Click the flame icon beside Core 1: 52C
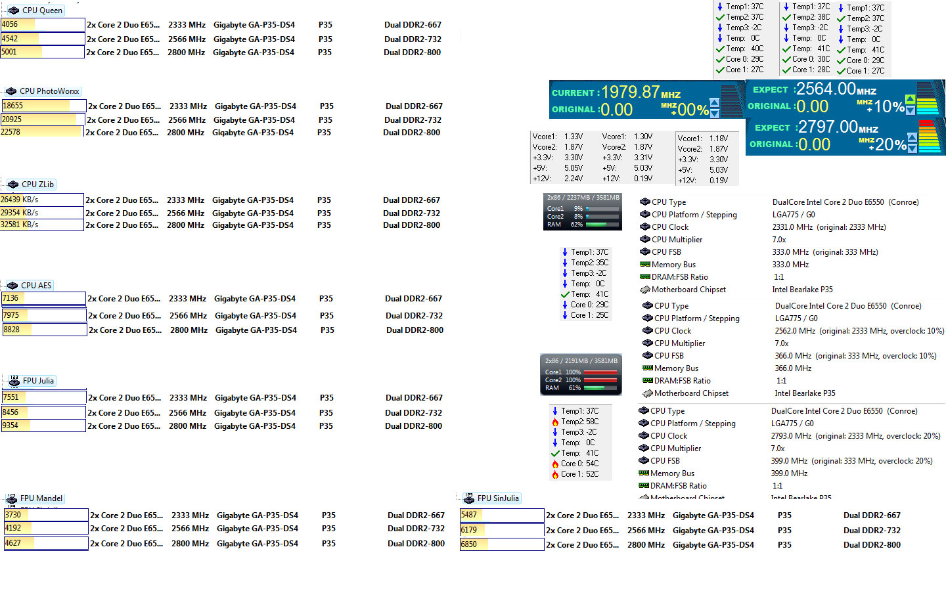Image resolution: width=946 pixels, height=591 pixels. pyautogui.click(x=555, y=474)
